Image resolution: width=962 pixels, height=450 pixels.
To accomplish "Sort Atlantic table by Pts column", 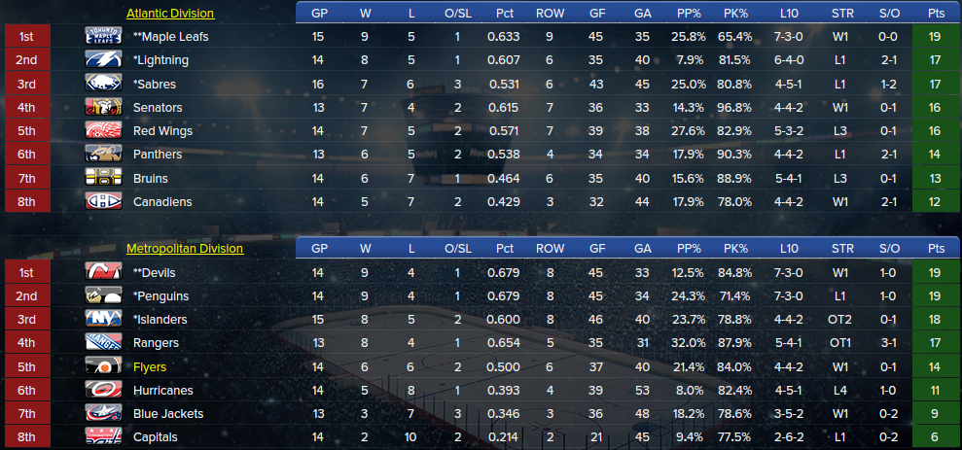I will pyautogui.click(x=936, y=13).
